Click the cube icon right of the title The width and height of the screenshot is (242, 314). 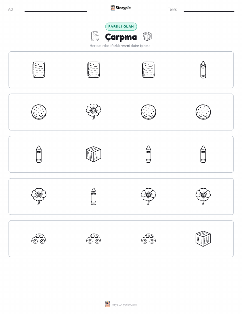(147, 36)
